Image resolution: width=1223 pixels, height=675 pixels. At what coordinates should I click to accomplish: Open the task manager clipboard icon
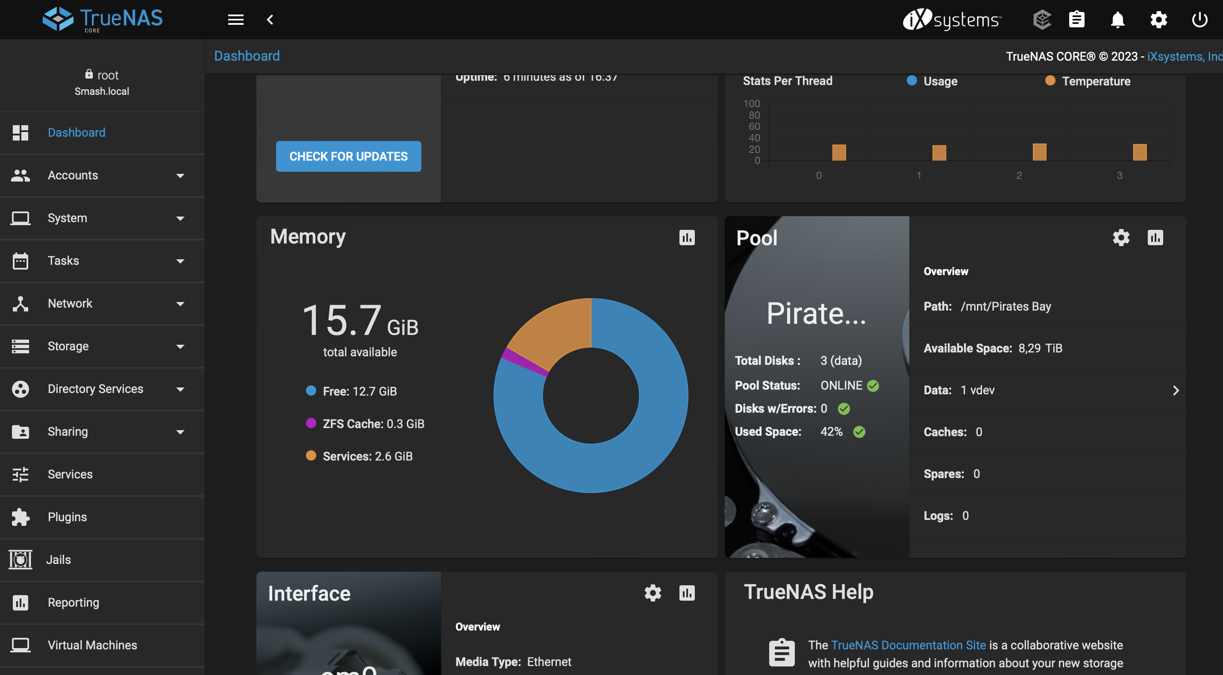1076,20
